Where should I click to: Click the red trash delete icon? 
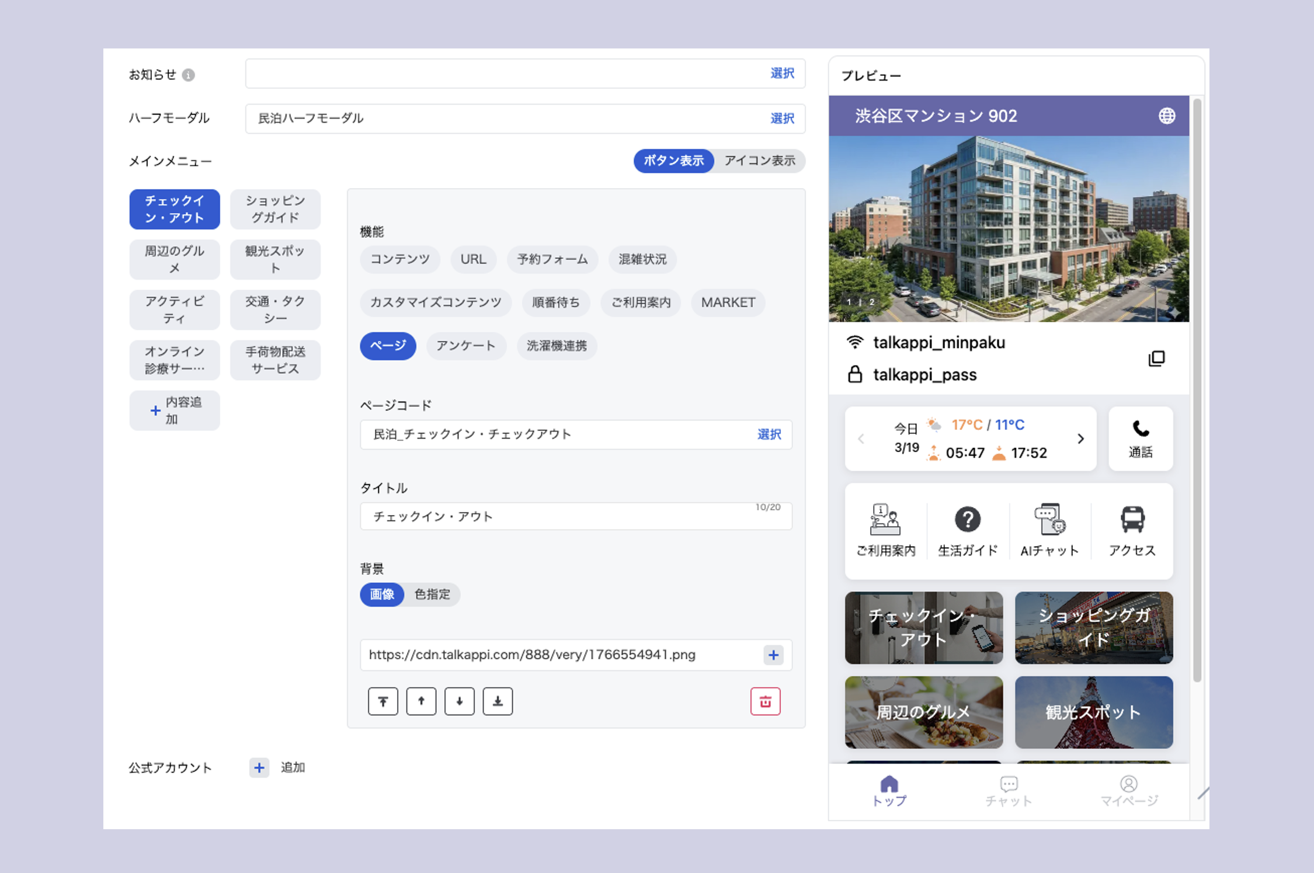(765, 701)
